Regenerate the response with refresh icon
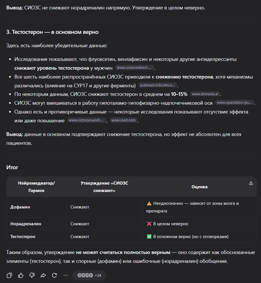Viewport: 261px width, 283px height. (x=54, y=275)
